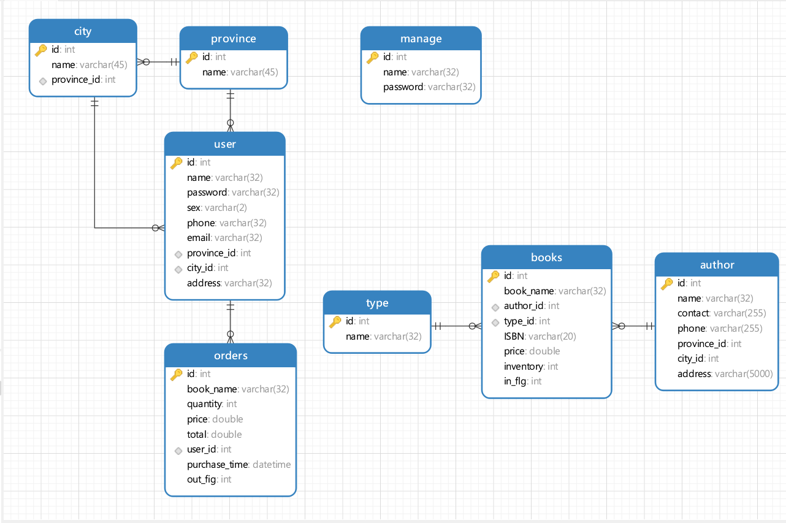
Task: Select the relationship line between type and books
Action: click(457, 326)
